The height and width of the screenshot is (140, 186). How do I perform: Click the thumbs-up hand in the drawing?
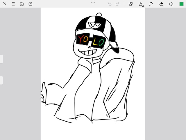[43, 93]
